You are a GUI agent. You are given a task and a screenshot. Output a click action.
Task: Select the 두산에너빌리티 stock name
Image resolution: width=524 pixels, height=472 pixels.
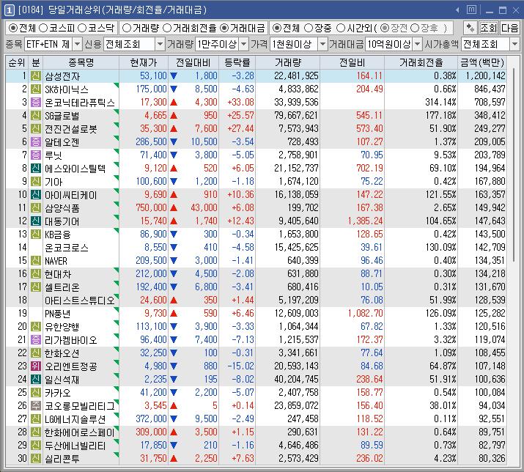click(75, 446)
